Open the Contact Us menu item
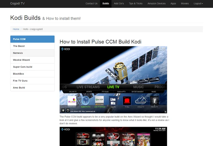The height and width of the screenshot is (146, 213). tap(92, 4)
